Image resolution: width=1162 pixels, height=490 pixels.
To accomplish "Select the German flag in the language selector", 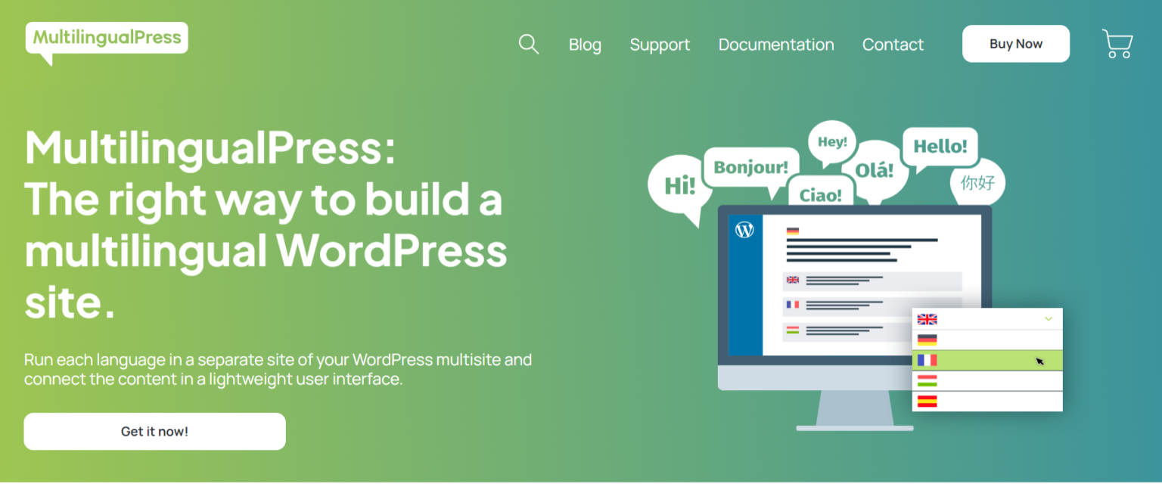I will (x=928, y=340).
